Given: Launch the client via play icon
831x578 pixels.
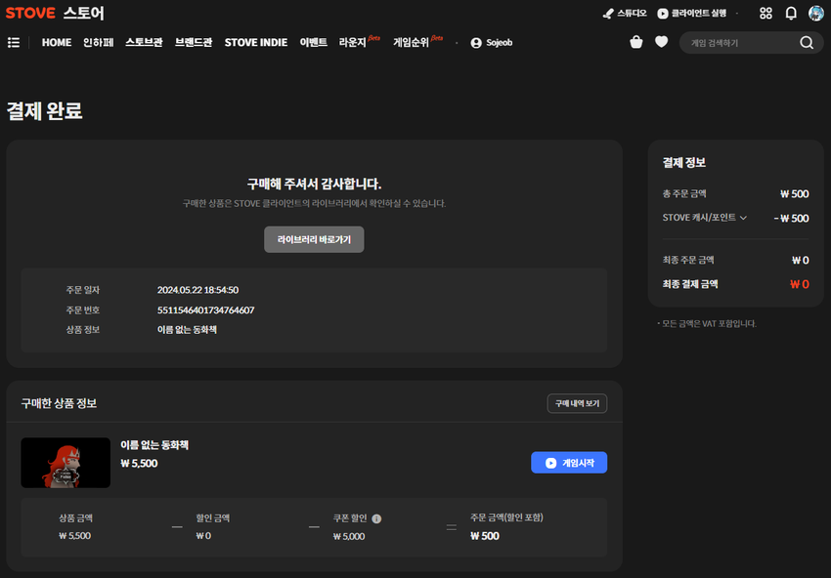Looking at the screenshot, I should click(663, 14).
